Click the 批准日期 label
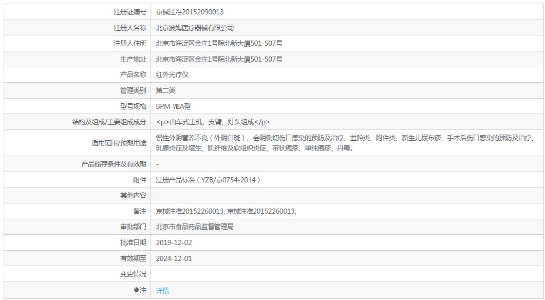The height and width of the screenshot is (300, 545). [x=133, y=242]
